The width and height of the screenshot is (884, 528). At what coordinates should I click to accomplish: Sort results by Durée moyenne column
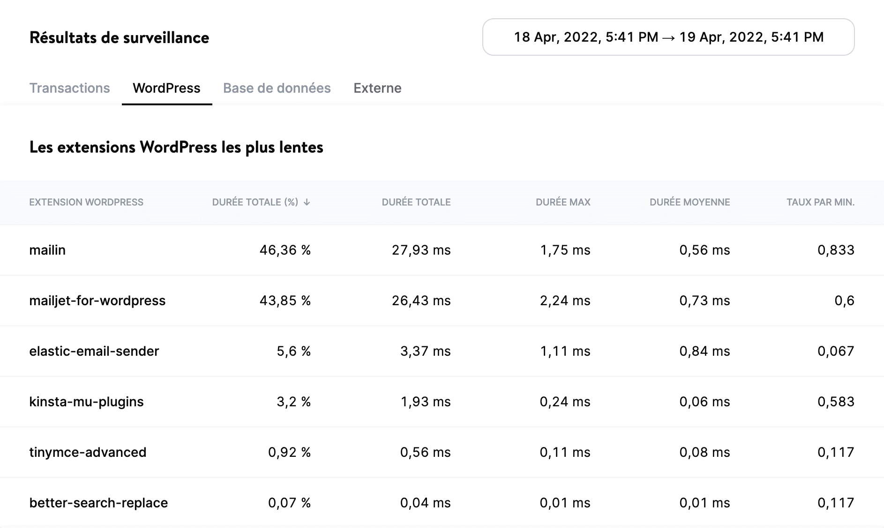click(690, 202)
